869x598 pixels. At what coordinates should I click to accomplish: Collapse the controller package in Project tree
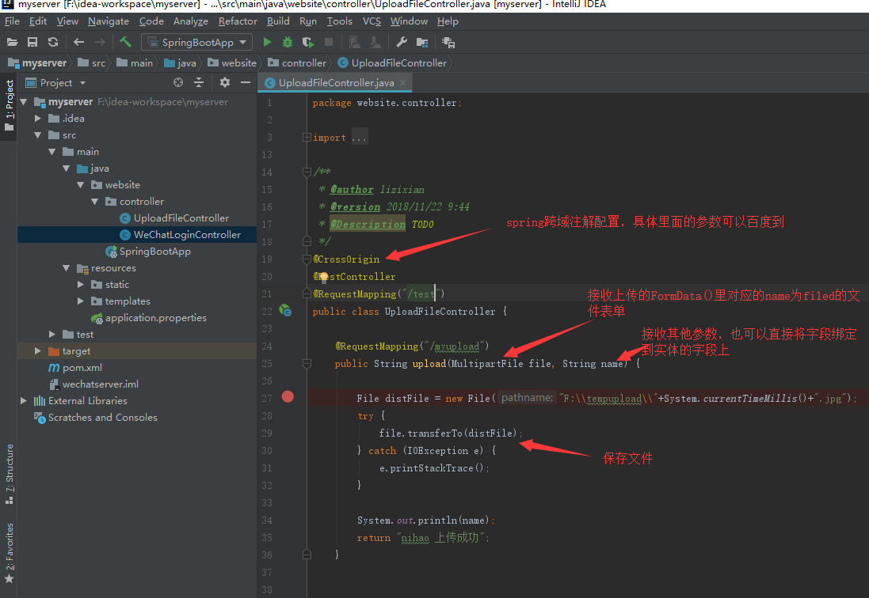(x=95, y=201)
